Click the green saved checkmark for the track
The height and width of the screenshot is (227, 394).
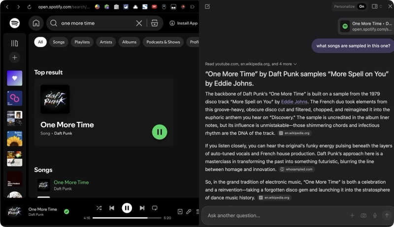66,212
